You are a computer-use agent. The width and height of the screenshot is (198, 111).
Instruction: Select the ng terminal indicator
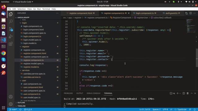(x=172, y=93)
